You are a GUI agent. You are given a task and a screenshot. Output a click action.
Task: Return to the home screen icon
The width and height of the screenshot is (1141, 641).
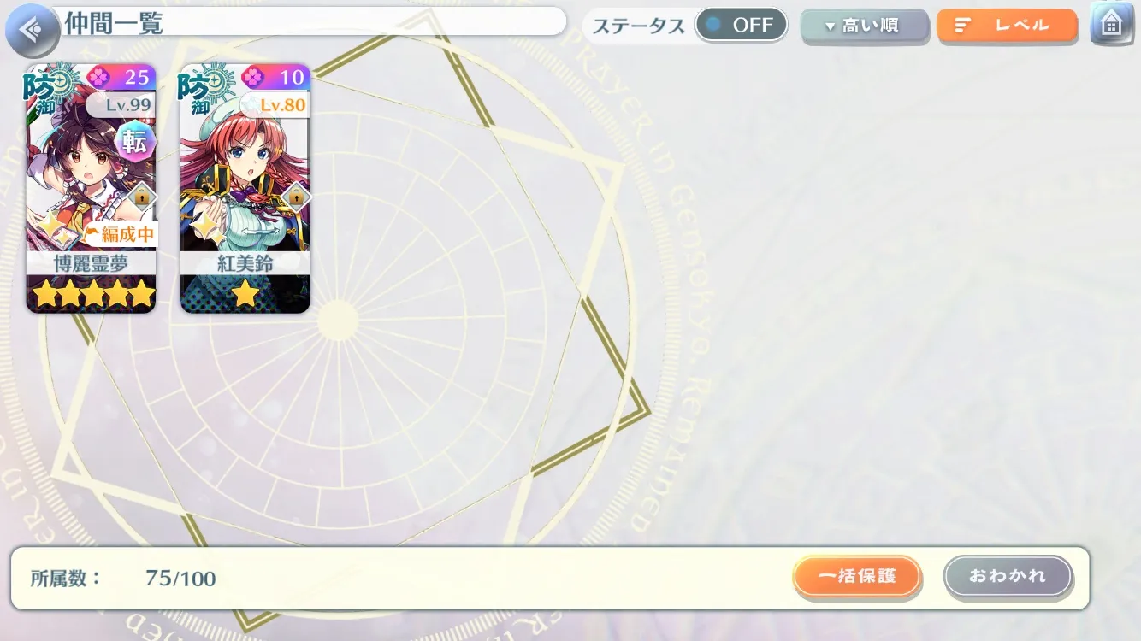(x=1110, y=24)
